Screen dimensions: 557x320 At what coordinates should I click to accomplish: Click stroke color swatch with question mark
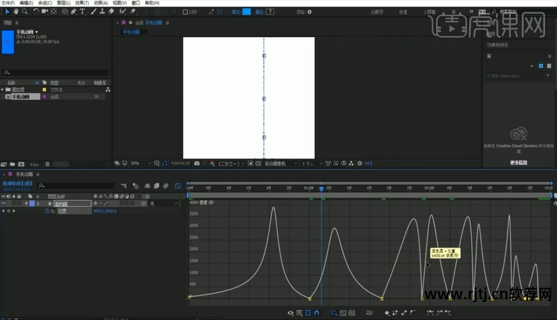tap(270, 12)
